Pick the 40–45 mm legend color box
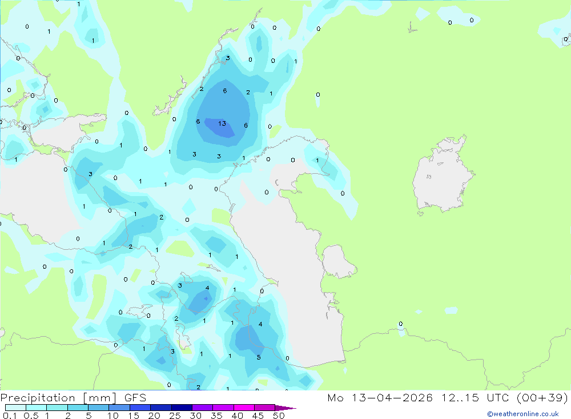The height and width of the screenshot is (419, 571). pos(244,408)
